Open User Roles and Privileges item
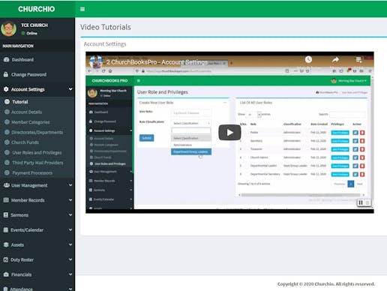The width and height of the screenshot is (387, 291). click(37, 152)
